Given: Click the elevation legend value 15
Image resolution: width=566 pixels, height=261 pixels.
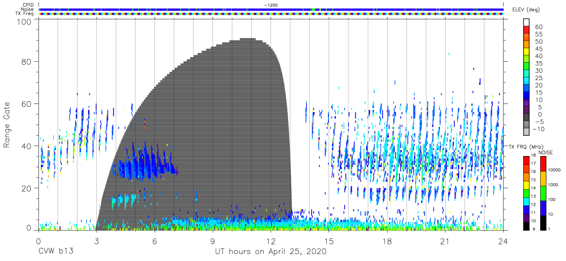Looking at the screenshot, I should (538, 93).
